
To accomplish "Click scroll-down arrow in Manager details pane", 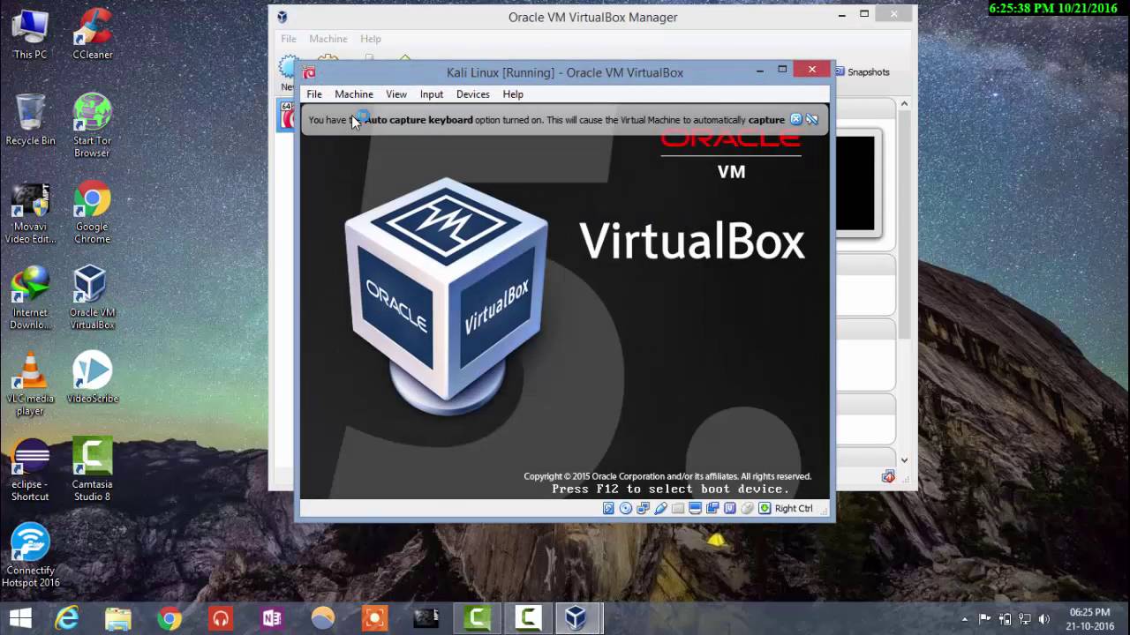I will pyautogui.click(x=904, y=460).
